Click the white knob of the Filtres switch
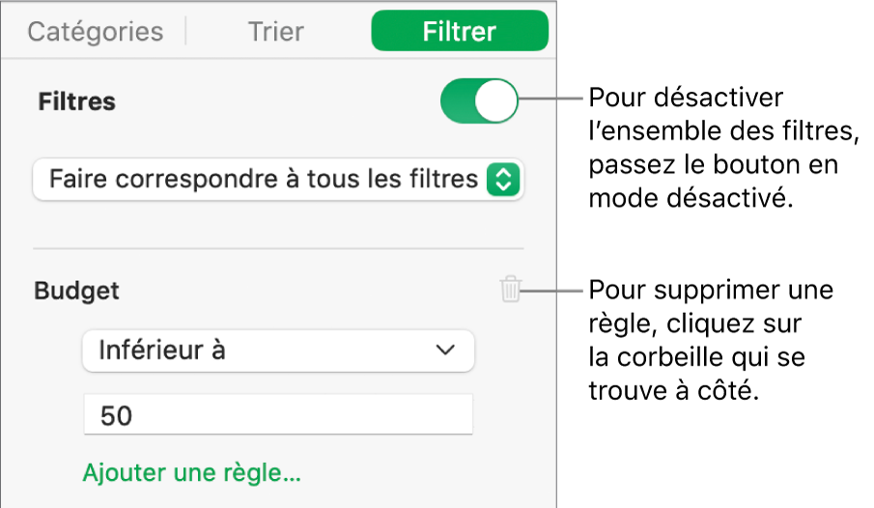Screen dimensions: 874x508 pyautogui.click(x=498, y=102)
